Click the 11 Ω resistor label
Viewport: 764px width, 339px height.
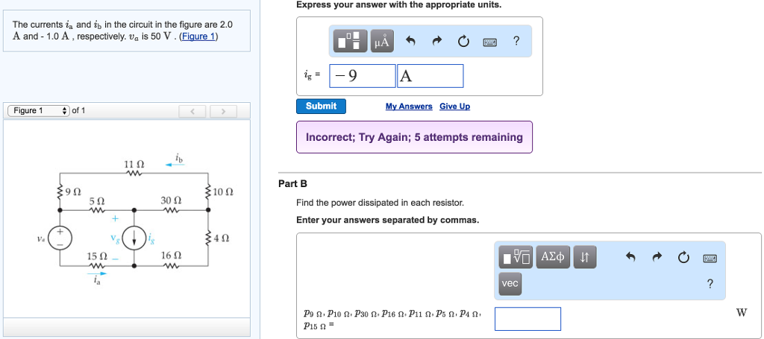pyautogui.click(x=134, y=164)
